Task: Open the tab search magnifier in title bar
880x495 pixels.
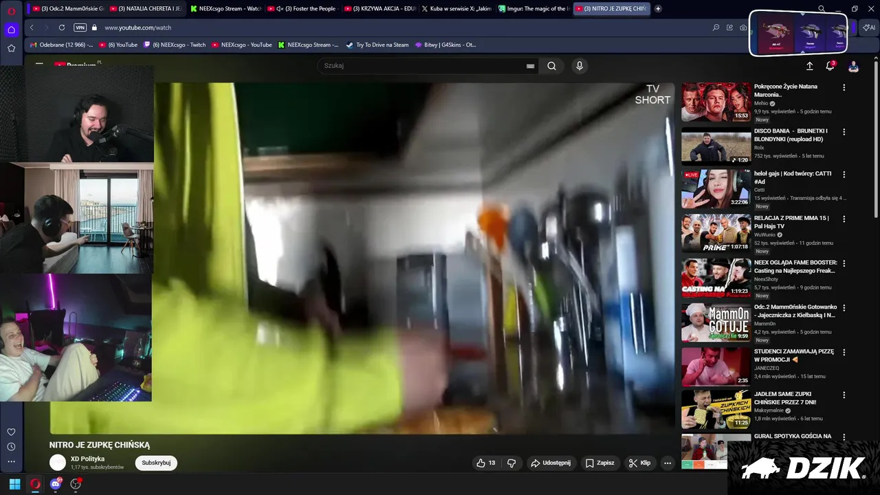Action: coord(822,9)
